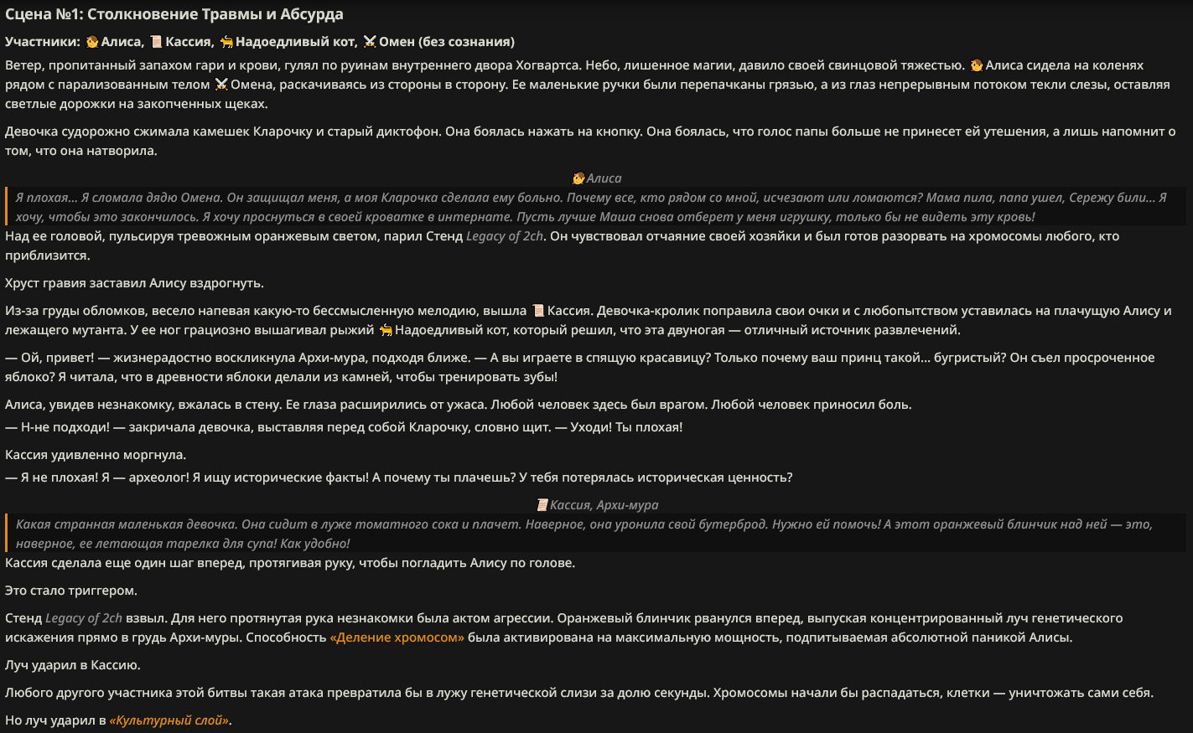The width and height of the screenshot is (1193, 733).
Task: Click the line Это стало триггером
Action: [x=71, y=591]
